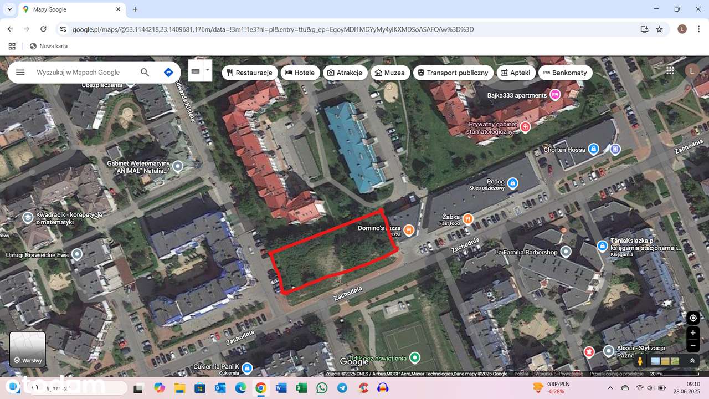Open the keyboard input tool dropdown arrow

[208, 70]
